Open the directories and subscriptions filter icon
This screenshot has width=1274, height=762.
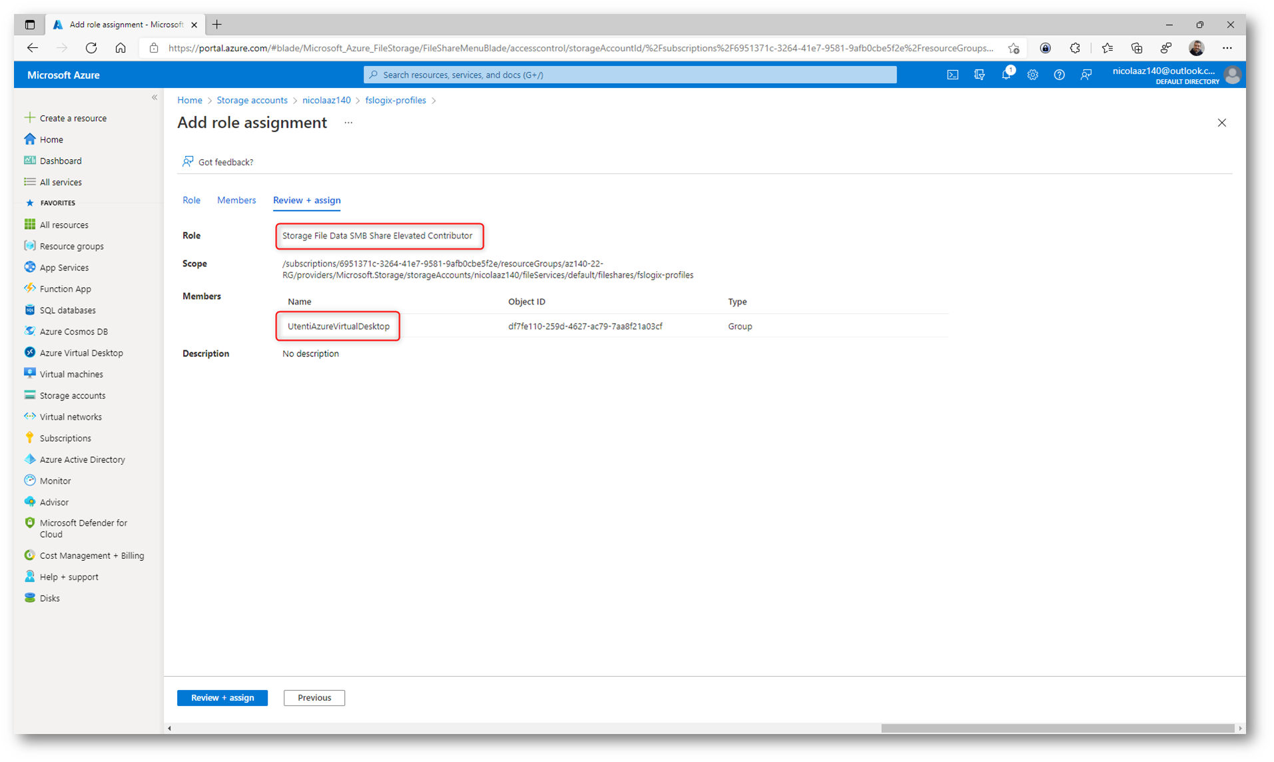pos(979,75)
